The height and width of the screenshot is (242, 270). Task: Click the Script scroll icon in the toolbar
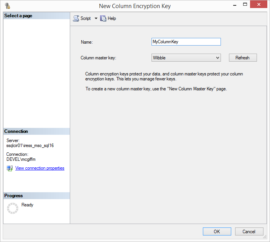76,18
